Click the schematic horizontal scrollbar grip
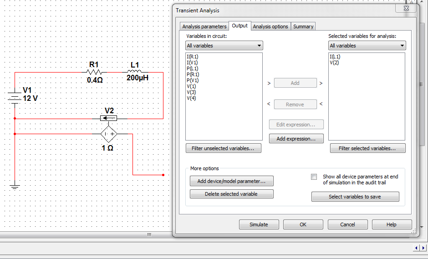 point(149,235)
